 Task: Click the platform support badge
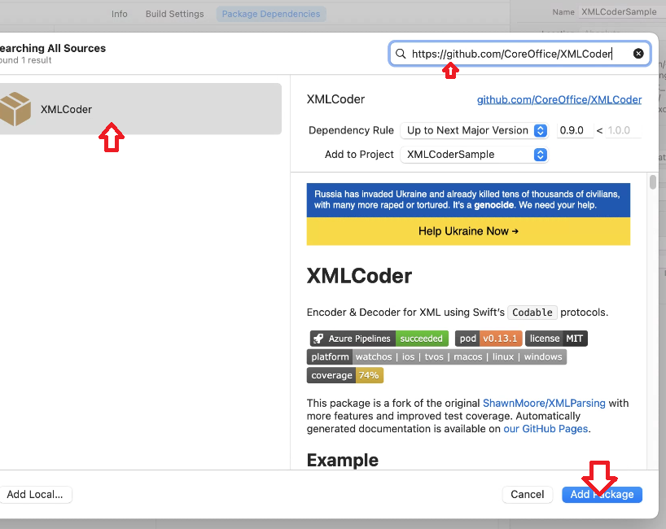436,356
